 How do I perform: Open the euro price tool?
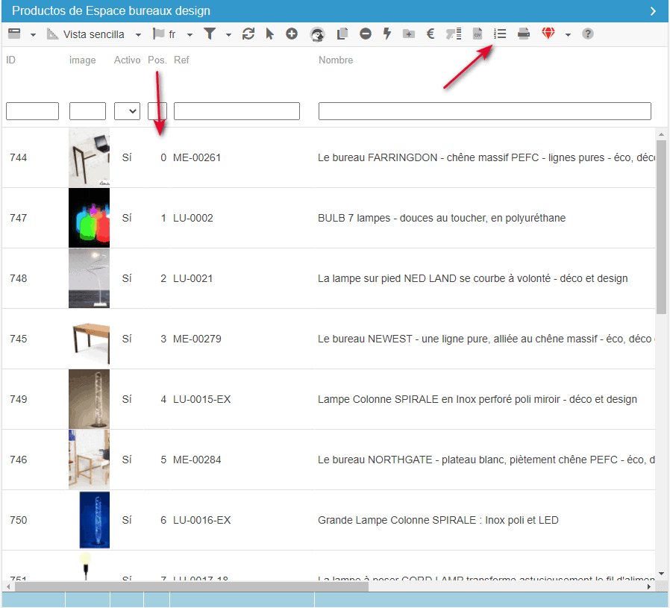431,34
